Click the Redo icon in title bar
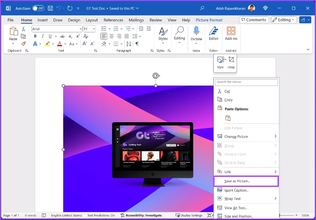 pyautogui.click(x=70, y=8)
